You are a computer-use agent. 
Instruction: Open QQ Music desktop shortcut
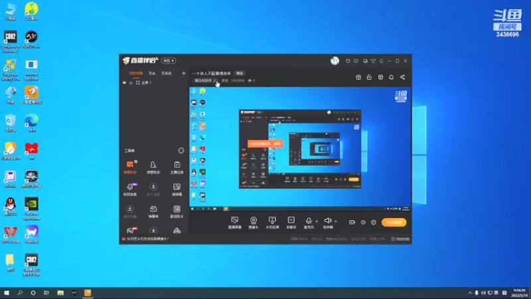31,11
